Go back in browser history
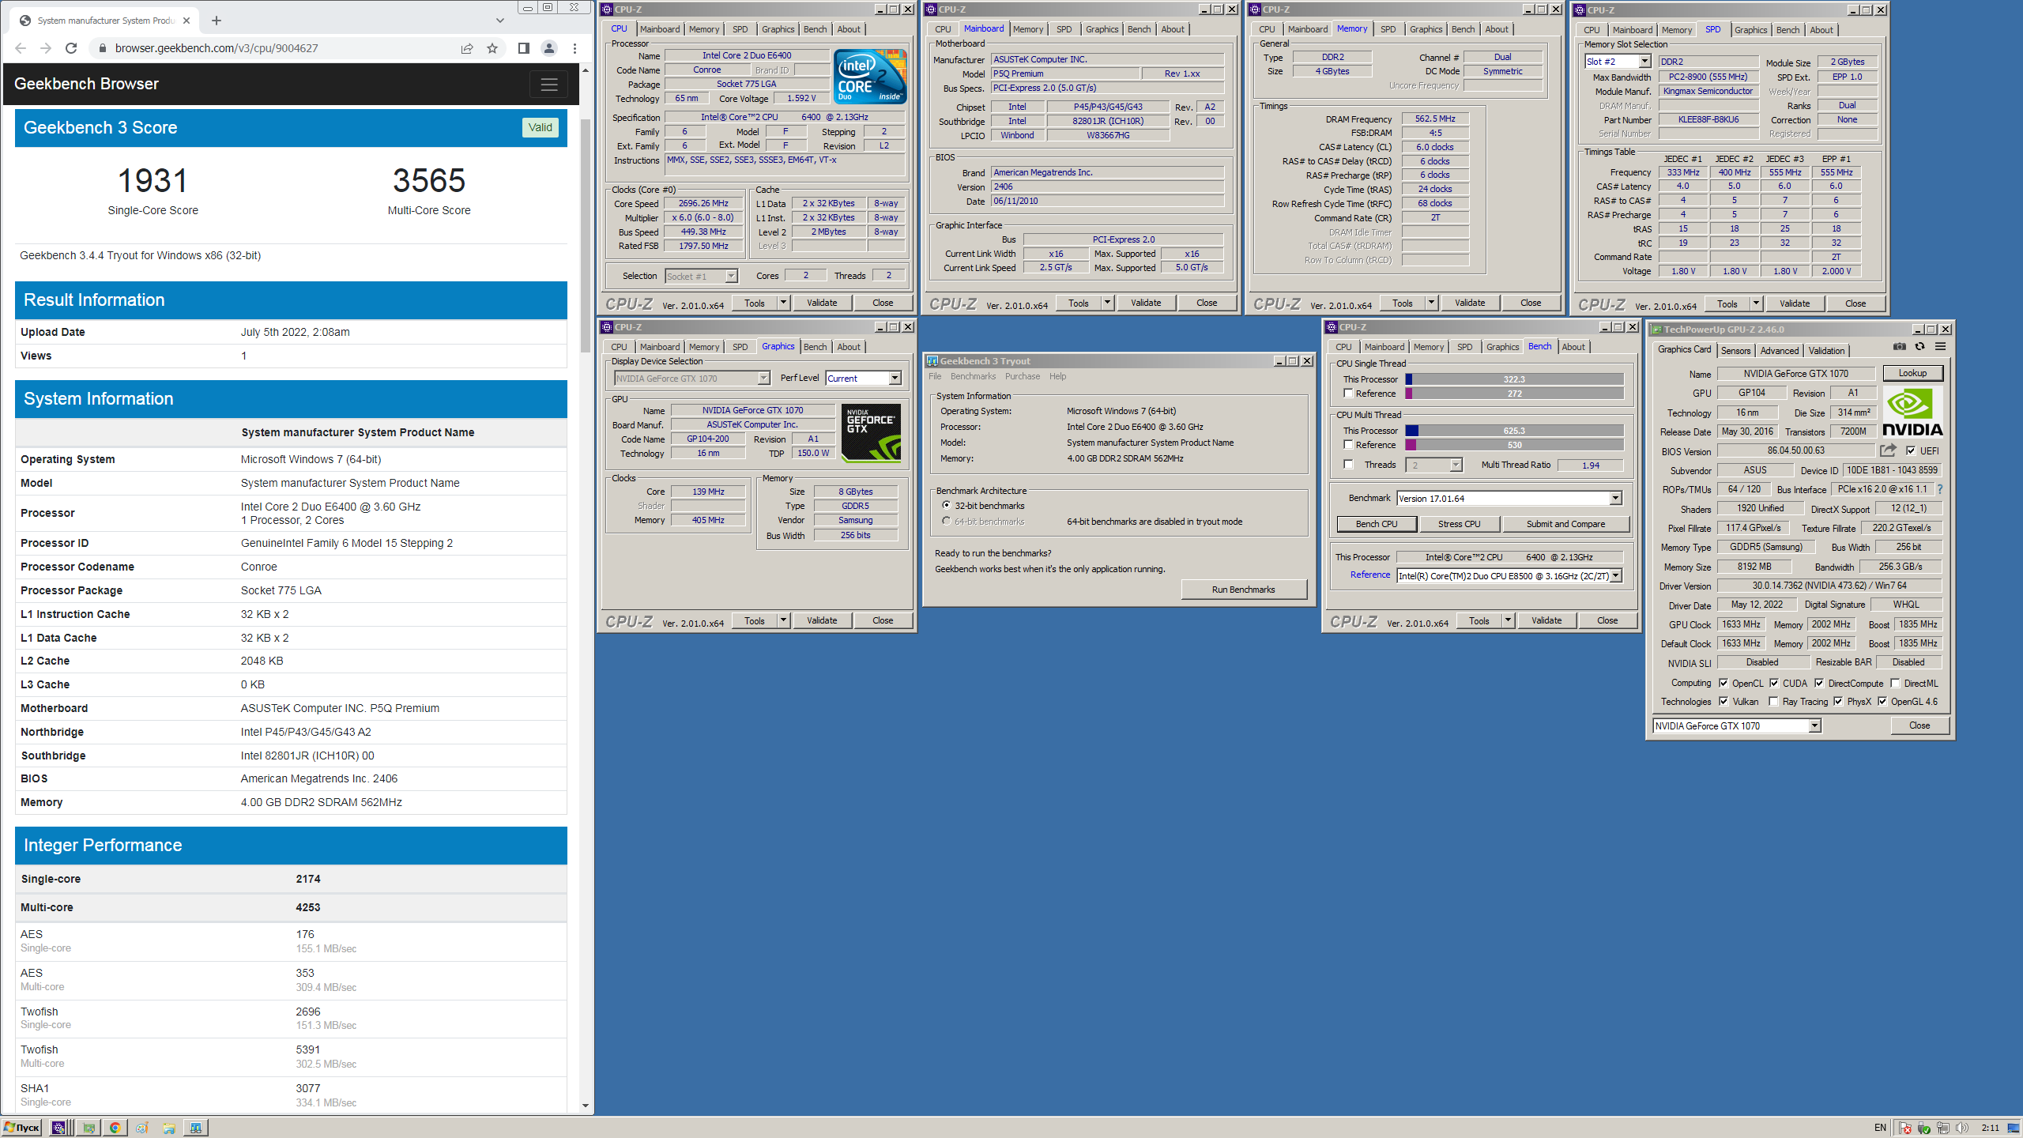This screenshot has width=2023, height=1138. tap(21, 48)
